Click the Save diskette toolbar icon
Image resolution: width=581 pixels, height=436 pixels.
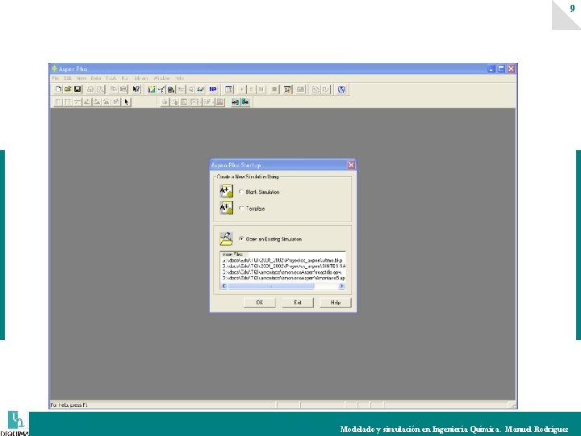(x=77, y=90)
